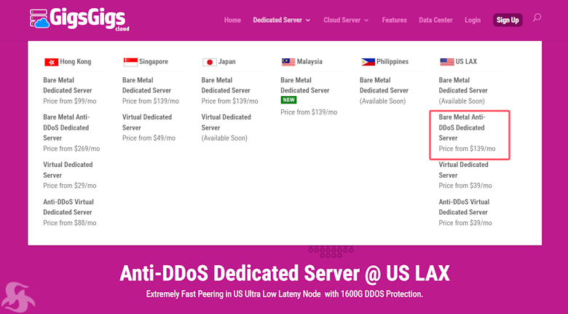Image resolution: width=568 pixels, height=314 pixels.
Task: Click the Sign Up button
Action: tap(508, 20)
